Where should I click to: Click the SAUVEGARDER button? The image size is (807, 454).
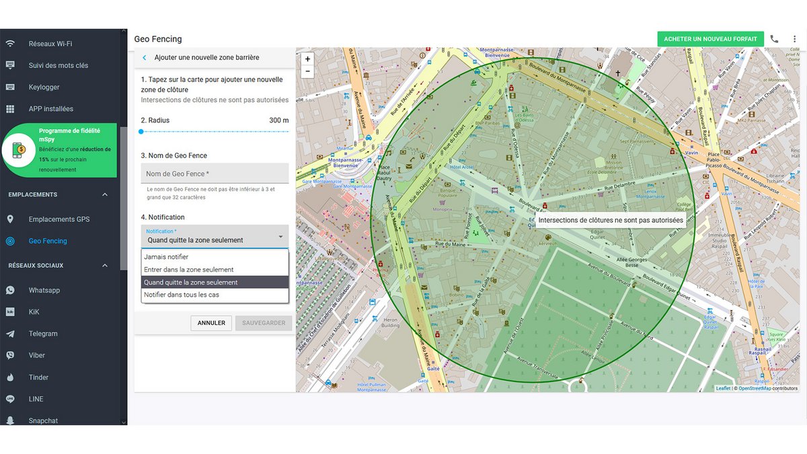(x=264, y=323)
